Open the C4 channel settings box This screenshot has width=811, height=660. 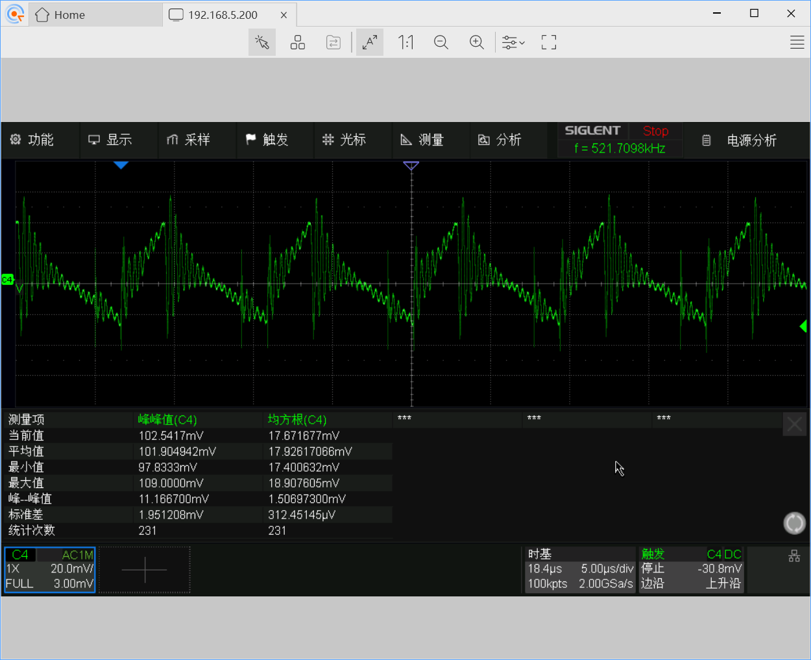pyautogui.click(x=50, y=570)
